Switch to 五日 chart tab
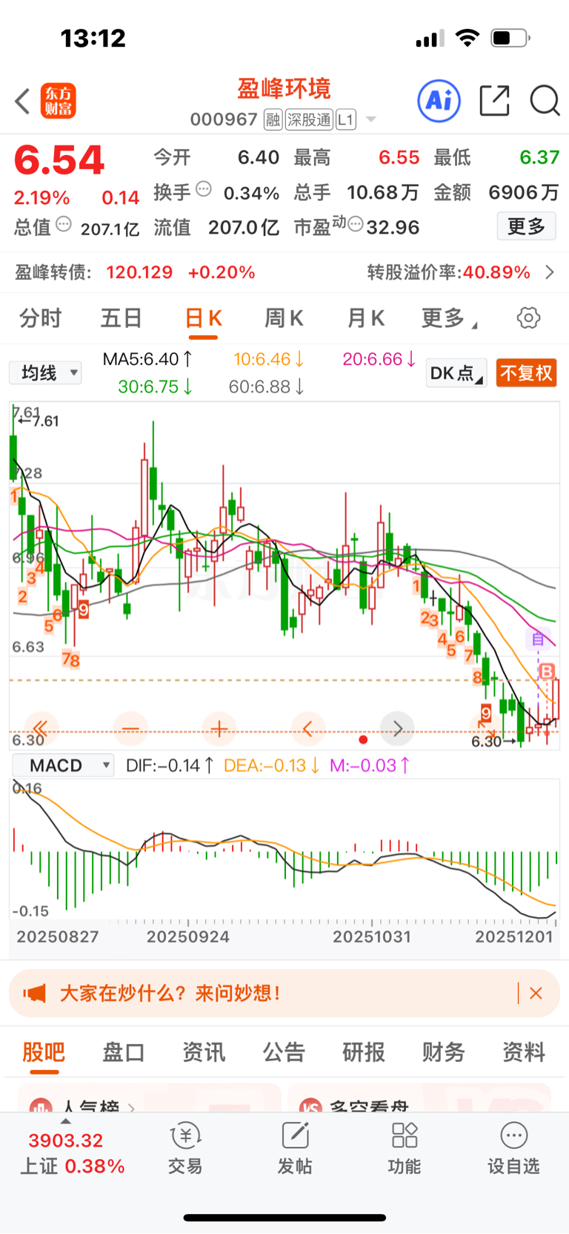Screen dimensions: 569x1234 (122, 318)
